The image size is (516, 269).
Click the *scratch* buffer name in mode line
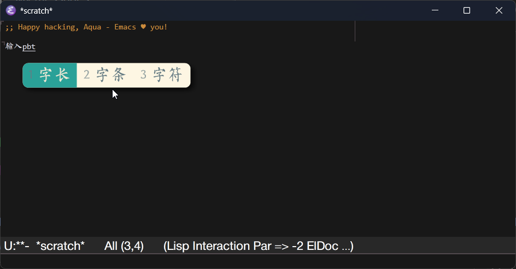coord(60,246)
